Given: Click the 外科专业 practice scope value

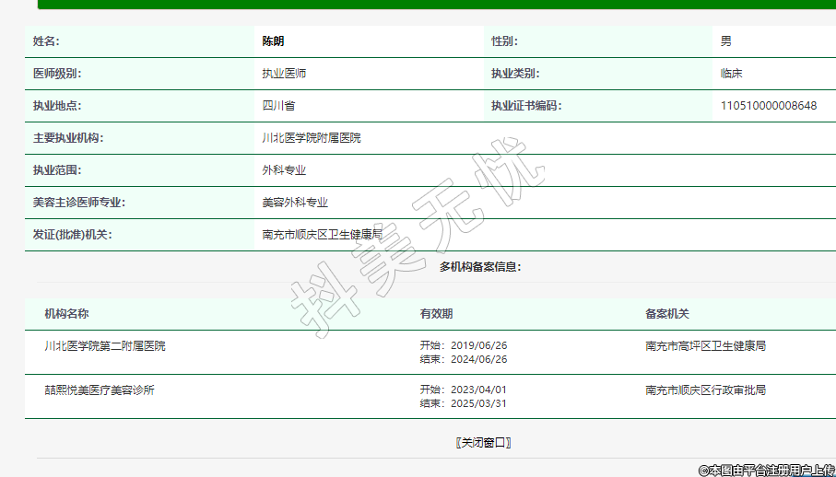Looking at the screenshot, I should tap(284, 170).
